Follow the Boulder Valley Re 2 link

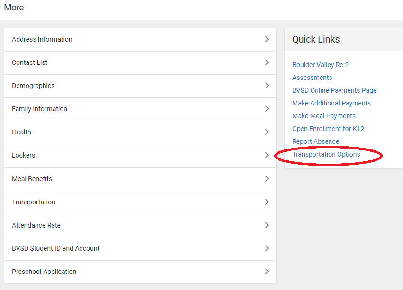[x=320, y=65]
